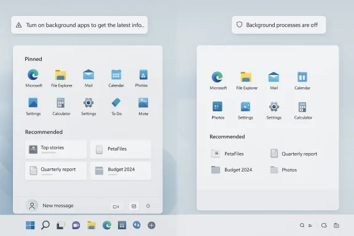Open Budget 2024 card in left Start menu

120,171
